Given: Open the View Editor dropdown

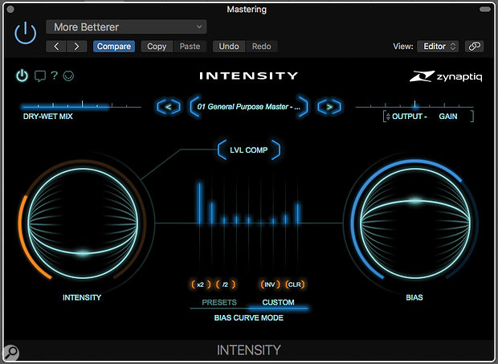Looking at the screenshot, I should (438, 47).
